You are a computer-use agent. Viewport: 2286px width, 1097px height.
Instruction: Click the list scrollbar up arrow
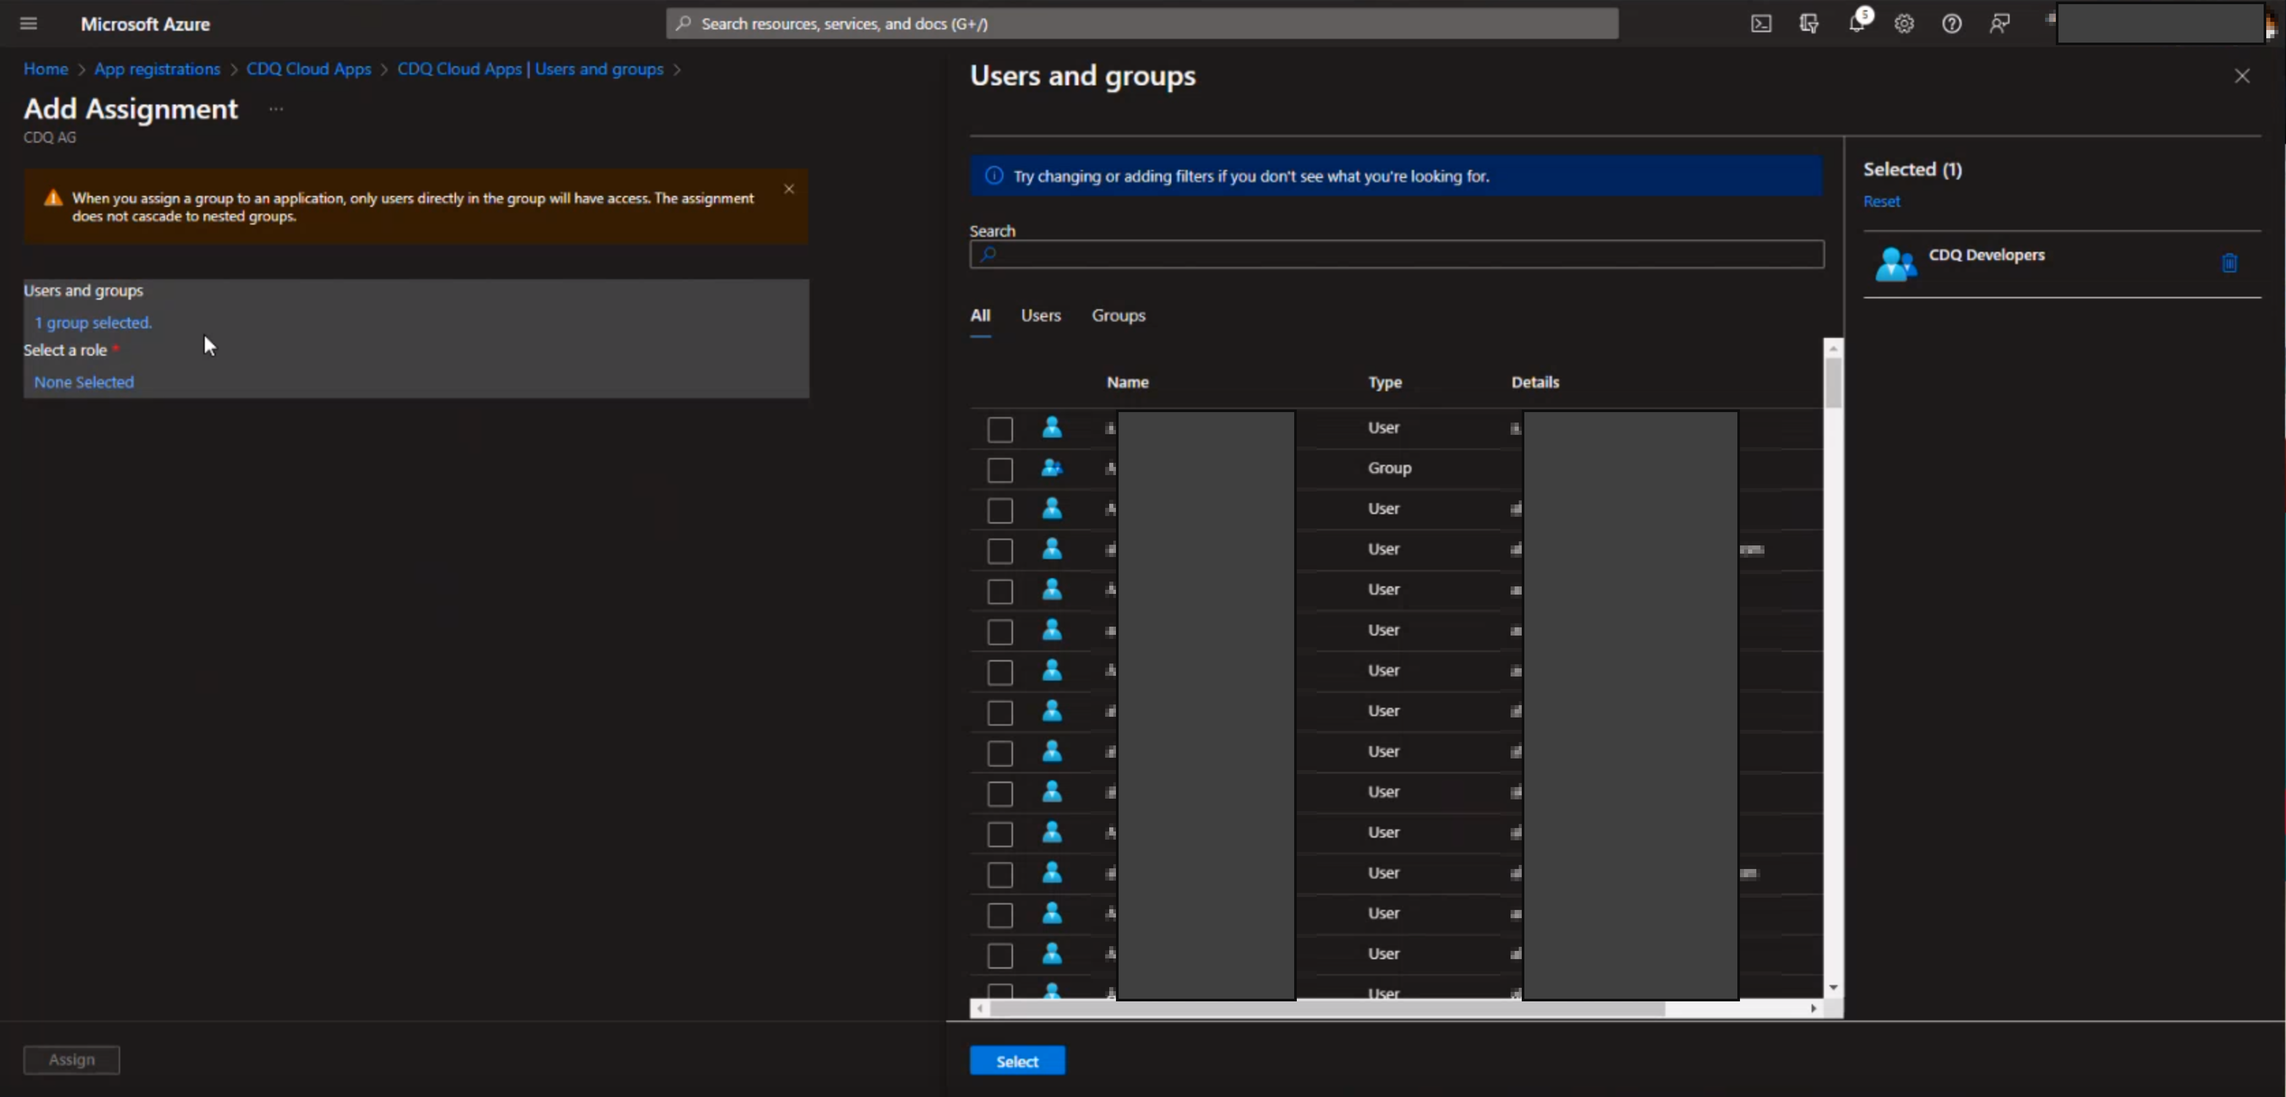pos(1833,348)
